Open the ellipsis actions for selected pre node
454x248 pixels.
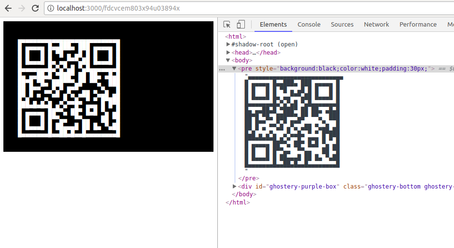tap(222, 69)
